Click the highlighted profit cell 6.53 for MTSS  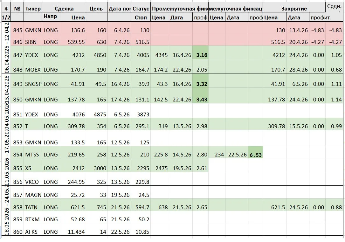[x=255, y=155]
